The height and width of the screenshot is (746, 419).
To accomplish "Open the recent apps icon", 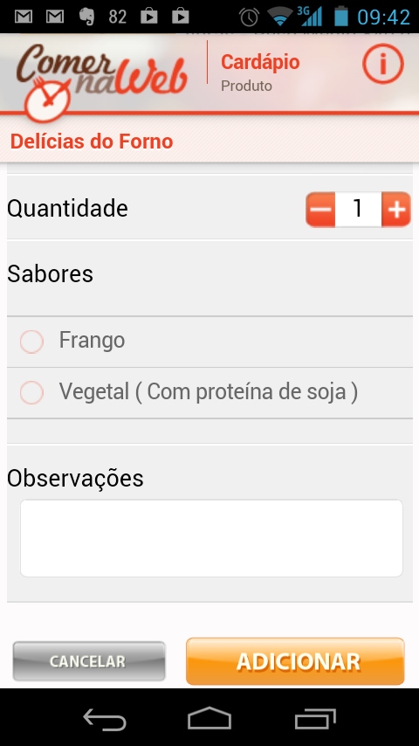I will (x=315, y=719).
